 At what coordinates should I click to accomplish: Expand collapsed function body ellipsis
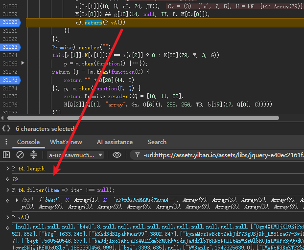(x=136, y=63)
